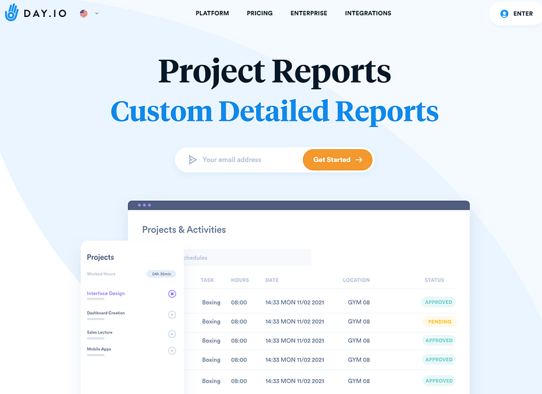
Task: Start the Dashboard Creation timer
Action: (172, 315)
